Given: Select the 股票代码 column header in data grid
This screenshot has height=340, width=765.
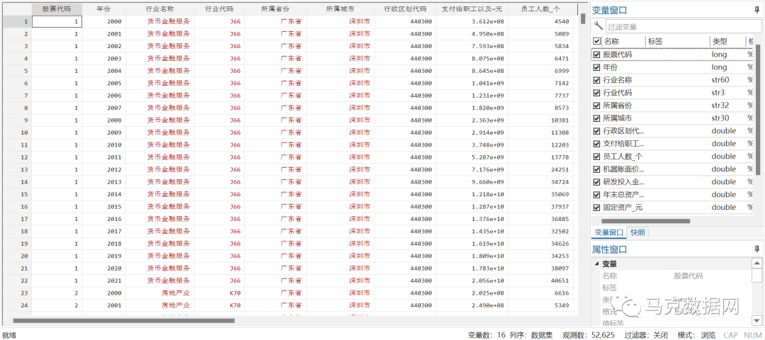Looking at the screenshot, I should 57,8.
